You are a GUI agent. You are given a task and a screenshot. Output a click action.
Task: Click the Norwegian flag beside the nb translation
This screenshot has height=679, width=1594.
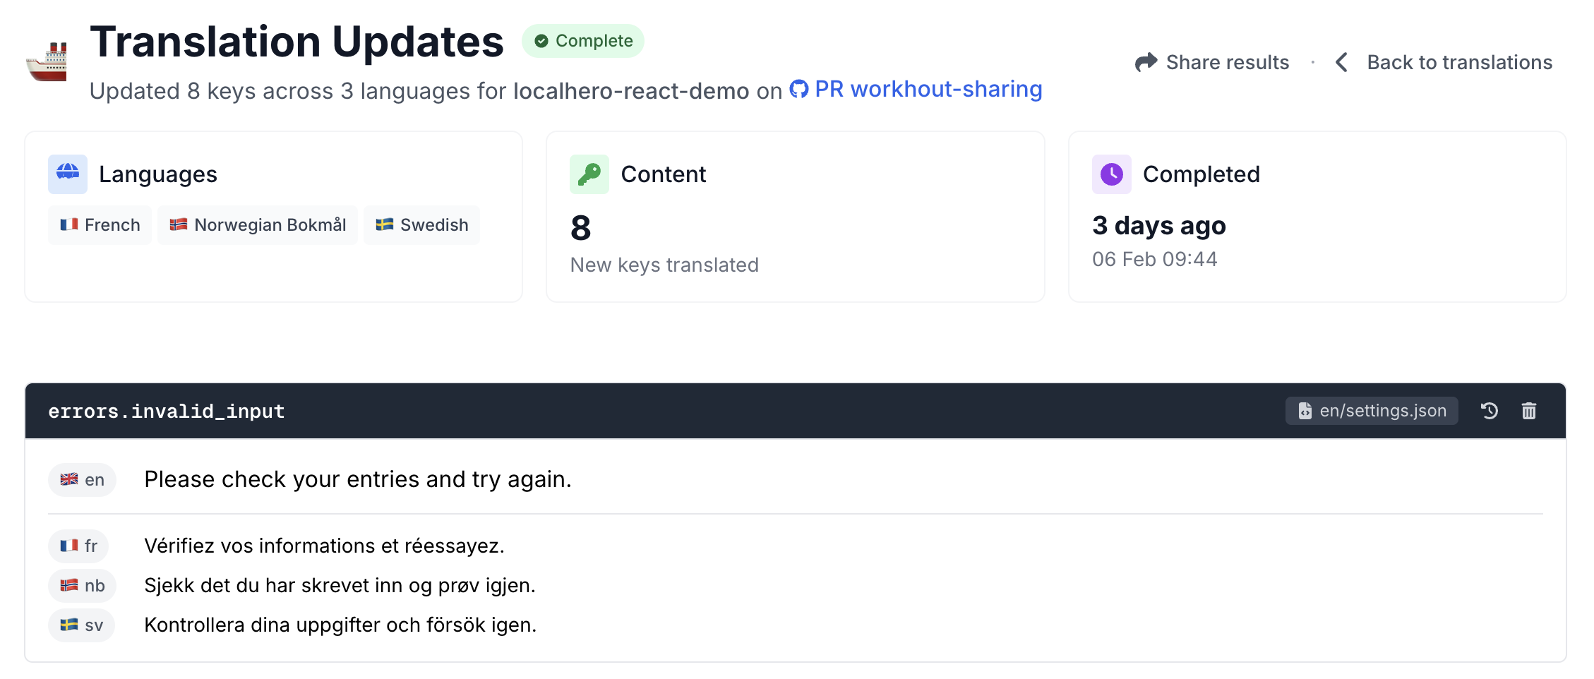click(x=71, y=585)
